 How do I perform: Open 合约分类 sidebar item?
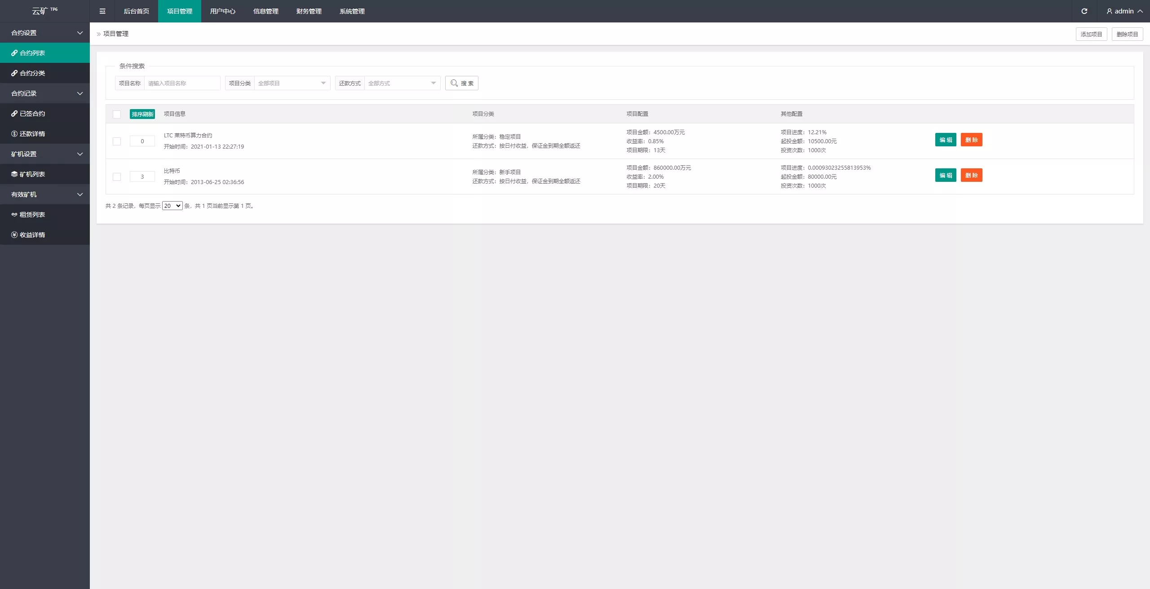click(32, 73)
